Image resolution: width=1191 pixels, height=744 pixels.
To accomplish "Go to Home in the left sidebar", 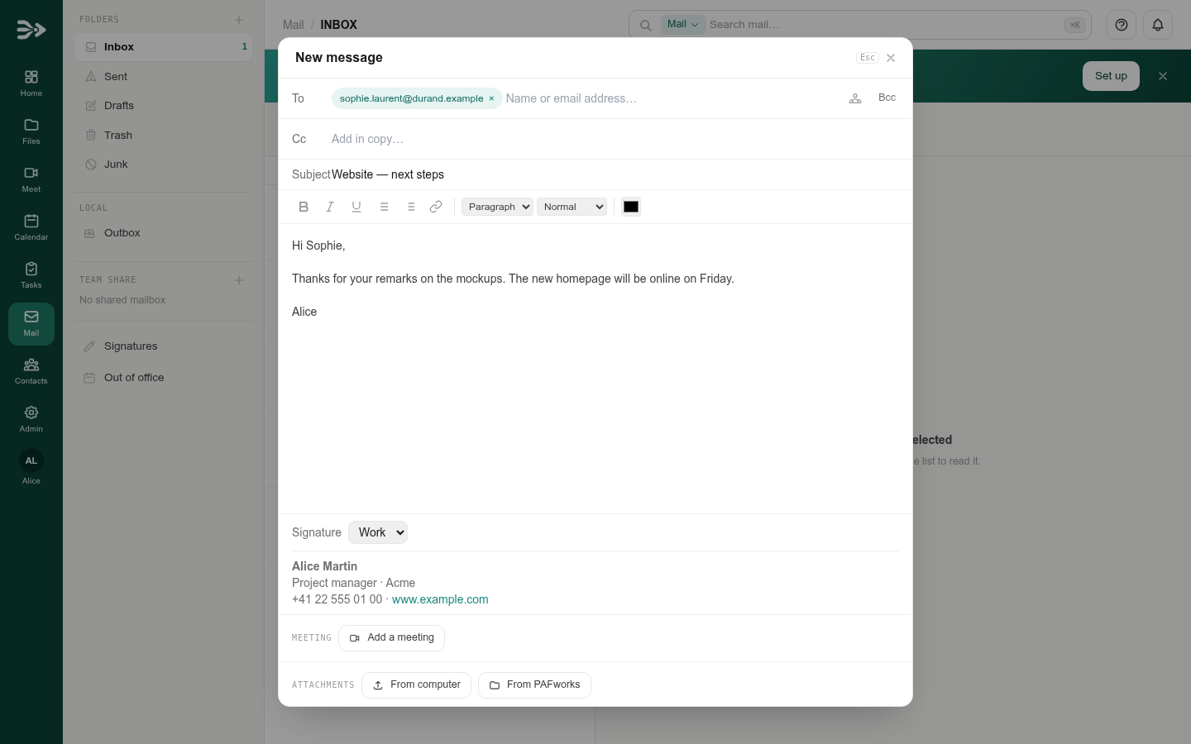I will [x=31, y=83].
